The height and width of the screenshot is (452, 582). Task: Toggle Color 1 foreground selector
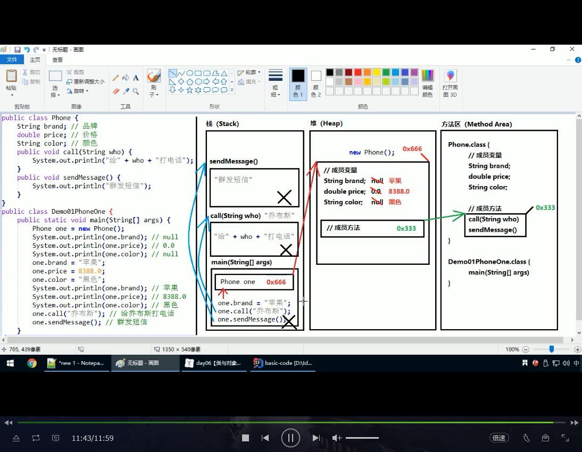298,83
